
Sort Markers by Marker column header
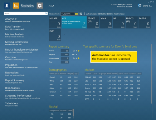(88, 74)
